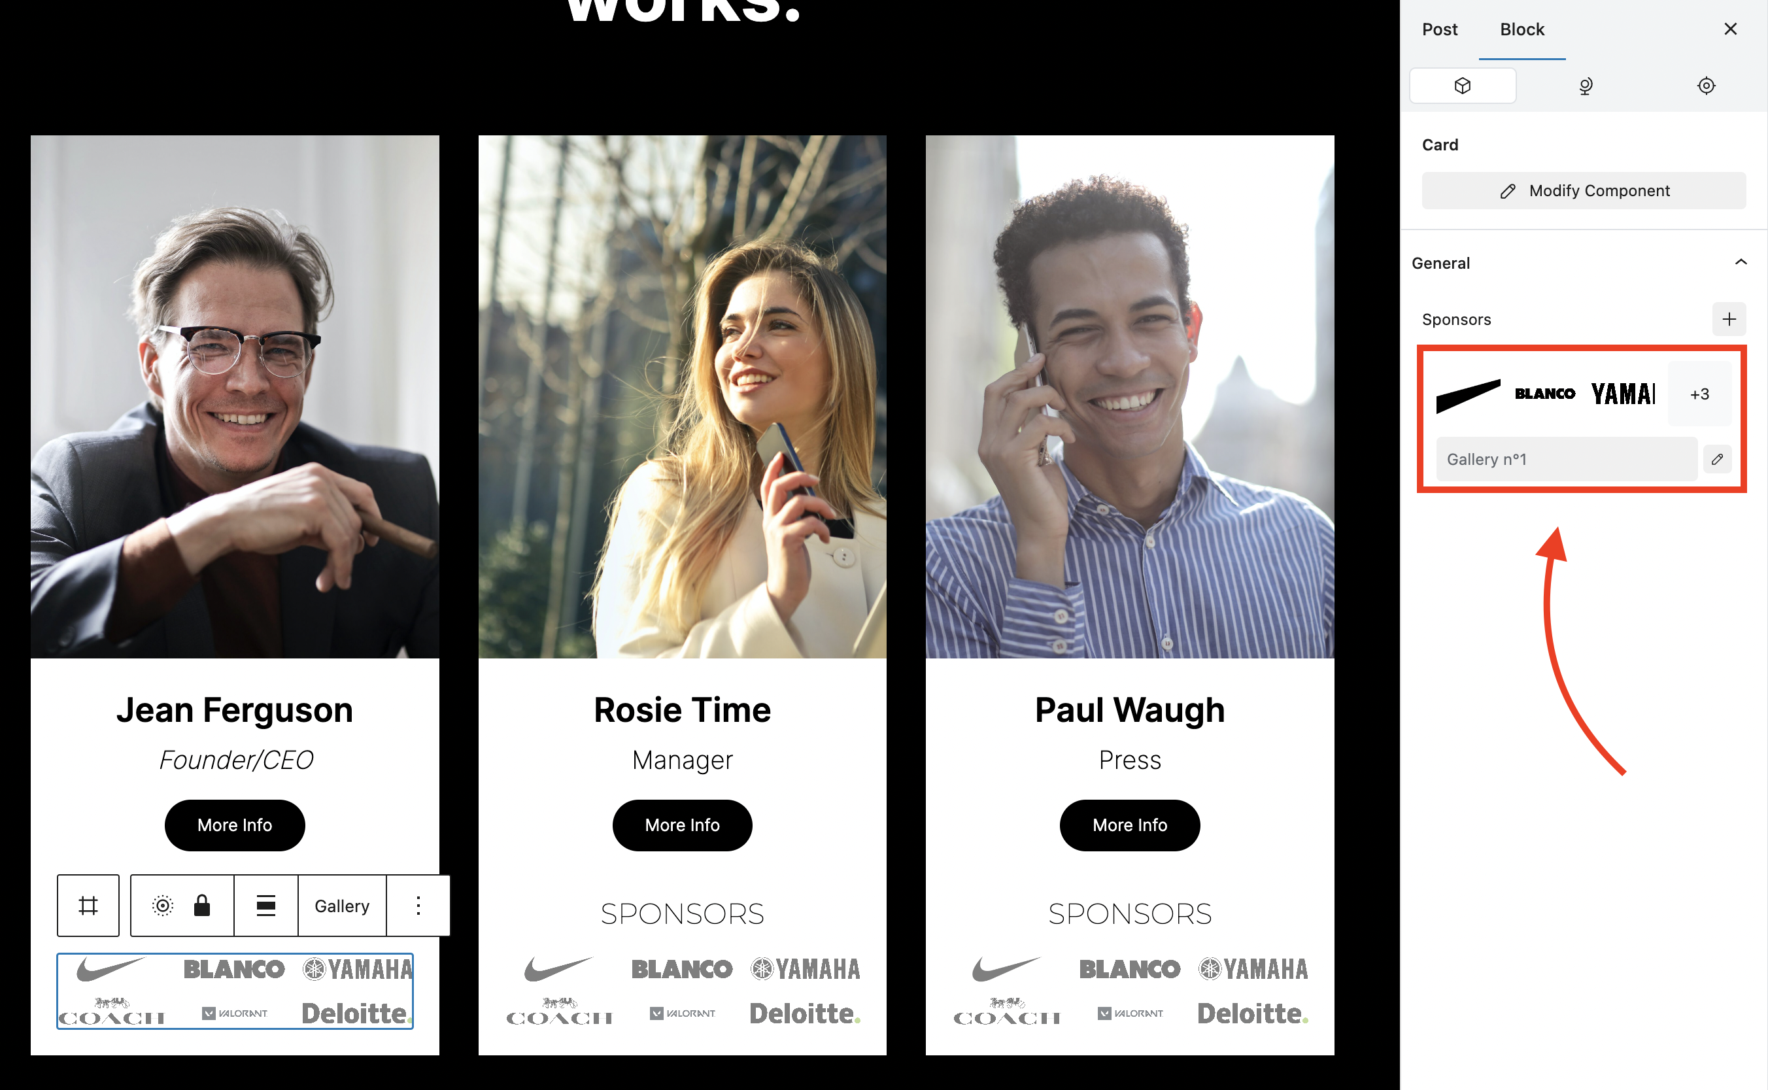Collapse the General section
Viewport: 1768px width, 1090px height.
tap(1741, 262)
